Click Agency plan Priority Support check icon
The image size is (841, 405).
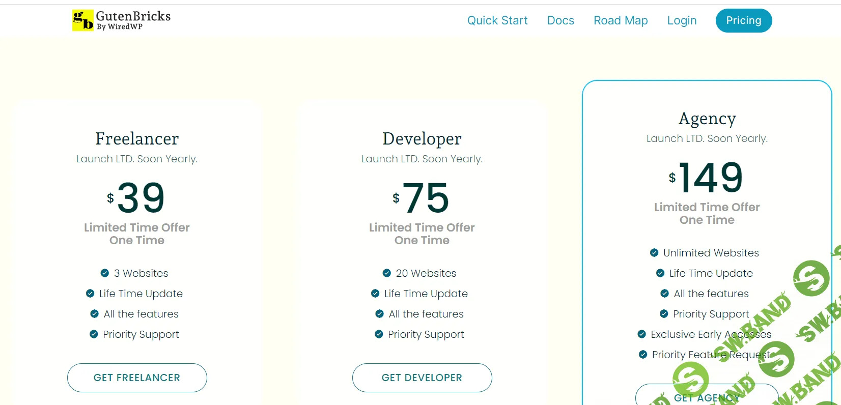[x=664, y=314]
